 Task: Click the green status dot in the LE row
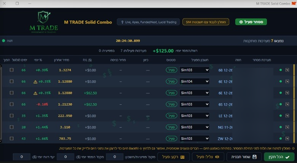281,116
